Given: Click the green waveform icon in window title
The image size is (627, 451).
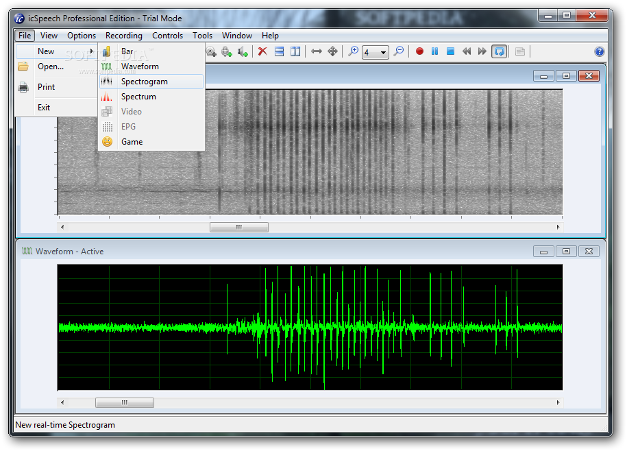Looking at the screenshot, I should coord(27,251).
